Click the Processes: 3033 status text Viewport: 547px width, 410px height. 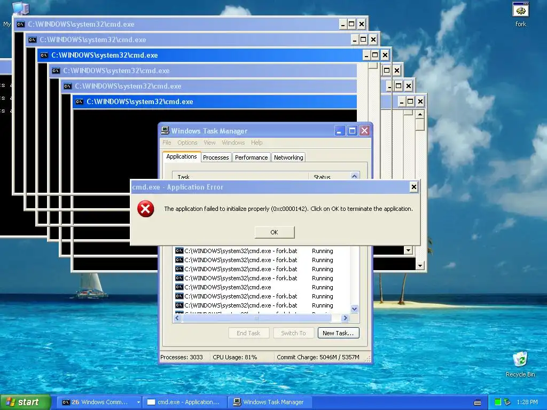tap(182, 357)
